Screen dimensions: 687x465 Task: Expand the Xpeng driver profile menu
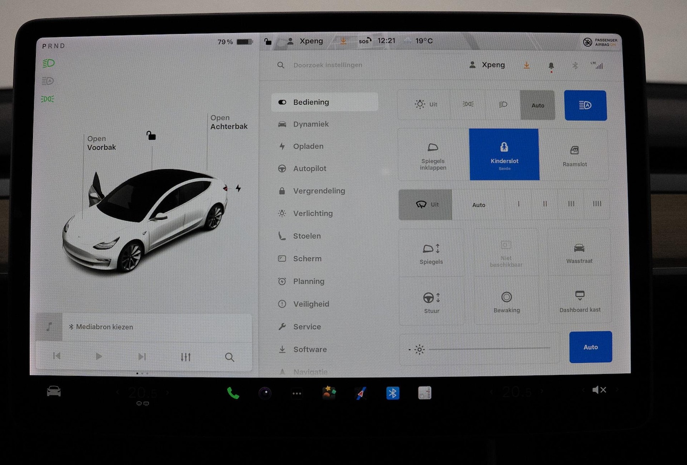click(x=487, y=65)
